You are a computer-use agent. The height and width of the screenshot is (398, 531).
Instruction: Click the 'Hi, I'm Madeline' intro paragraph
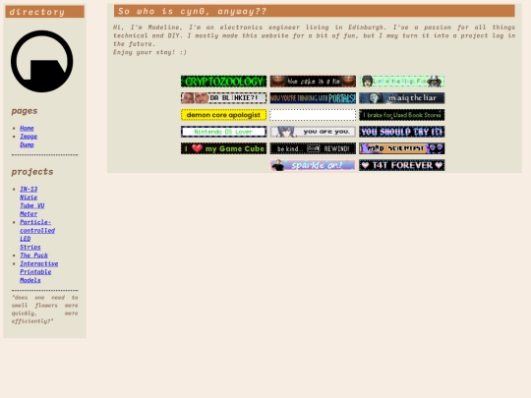[315, 35]
